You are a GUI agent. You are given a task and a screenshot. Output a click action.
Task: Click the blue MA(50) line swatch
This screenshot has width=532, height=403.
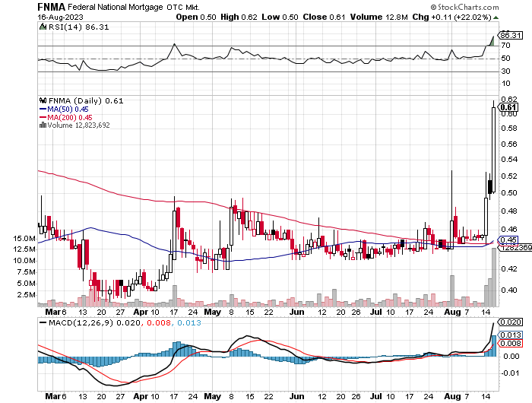[x=43, y=109]
